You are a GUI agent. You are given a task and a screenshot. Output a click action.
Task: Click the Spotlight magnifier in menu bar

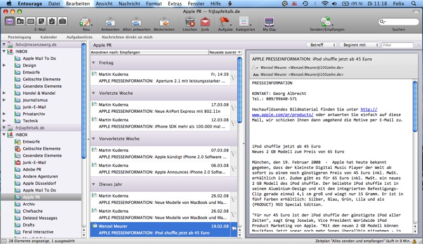pyautogui.click(x=413, y=4)
